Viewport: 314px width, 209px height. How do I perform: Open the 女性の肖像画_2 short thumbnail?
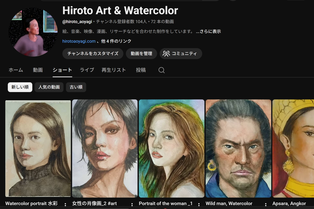(105, 148)
